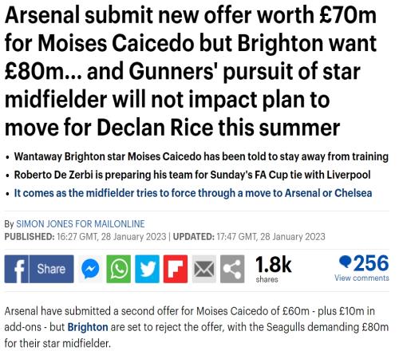
Task: Share the article on WhatsApp
Action: (119, 269)
